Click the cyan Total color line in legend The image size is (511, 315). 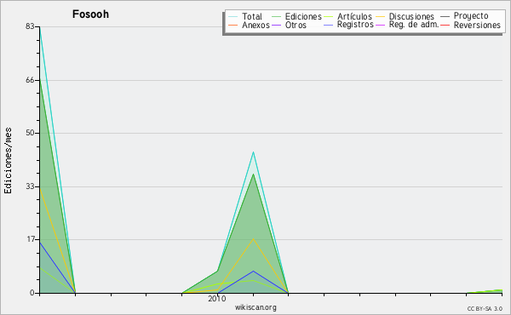tap(233, 16)
